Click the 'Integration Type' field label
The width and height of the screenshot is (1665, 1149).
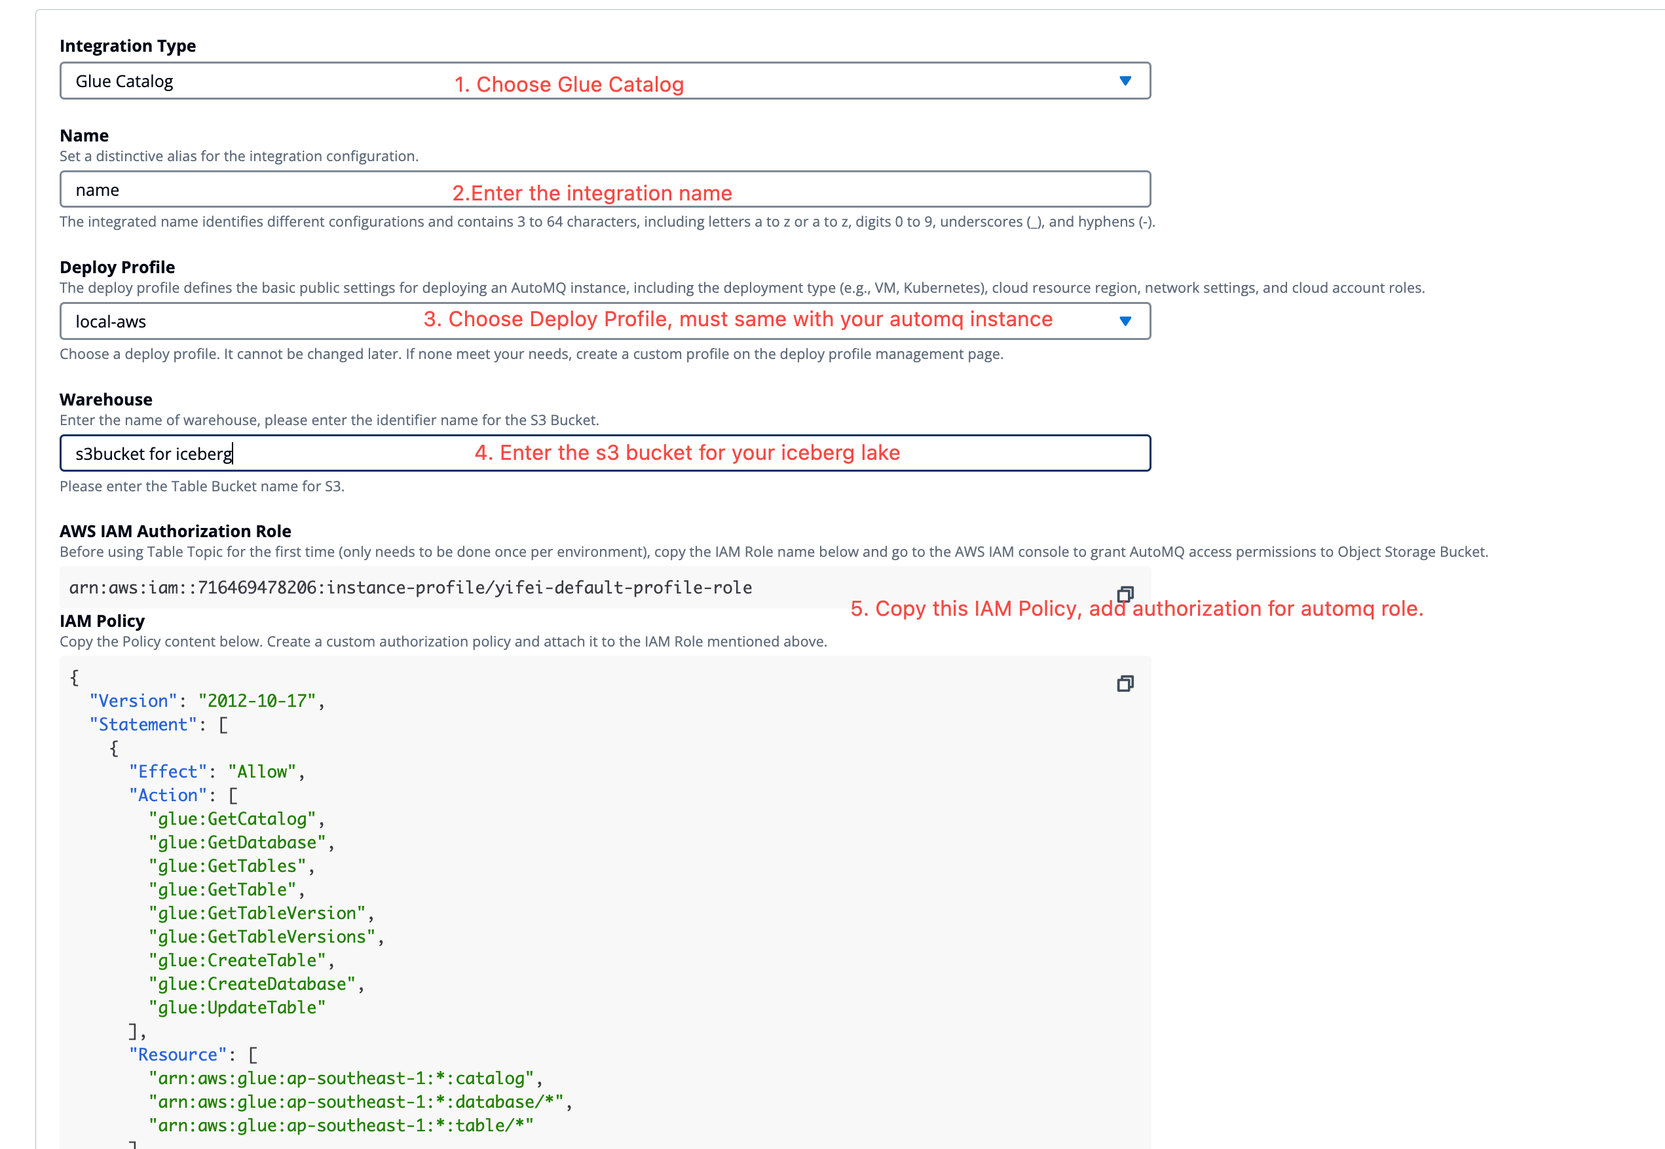pos(128,46)
